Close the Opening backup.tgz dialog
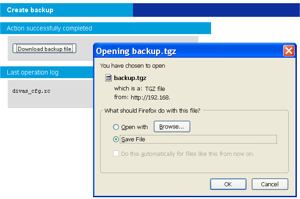The height and width of the screenshot is (199, 300). tap(289, 51)
